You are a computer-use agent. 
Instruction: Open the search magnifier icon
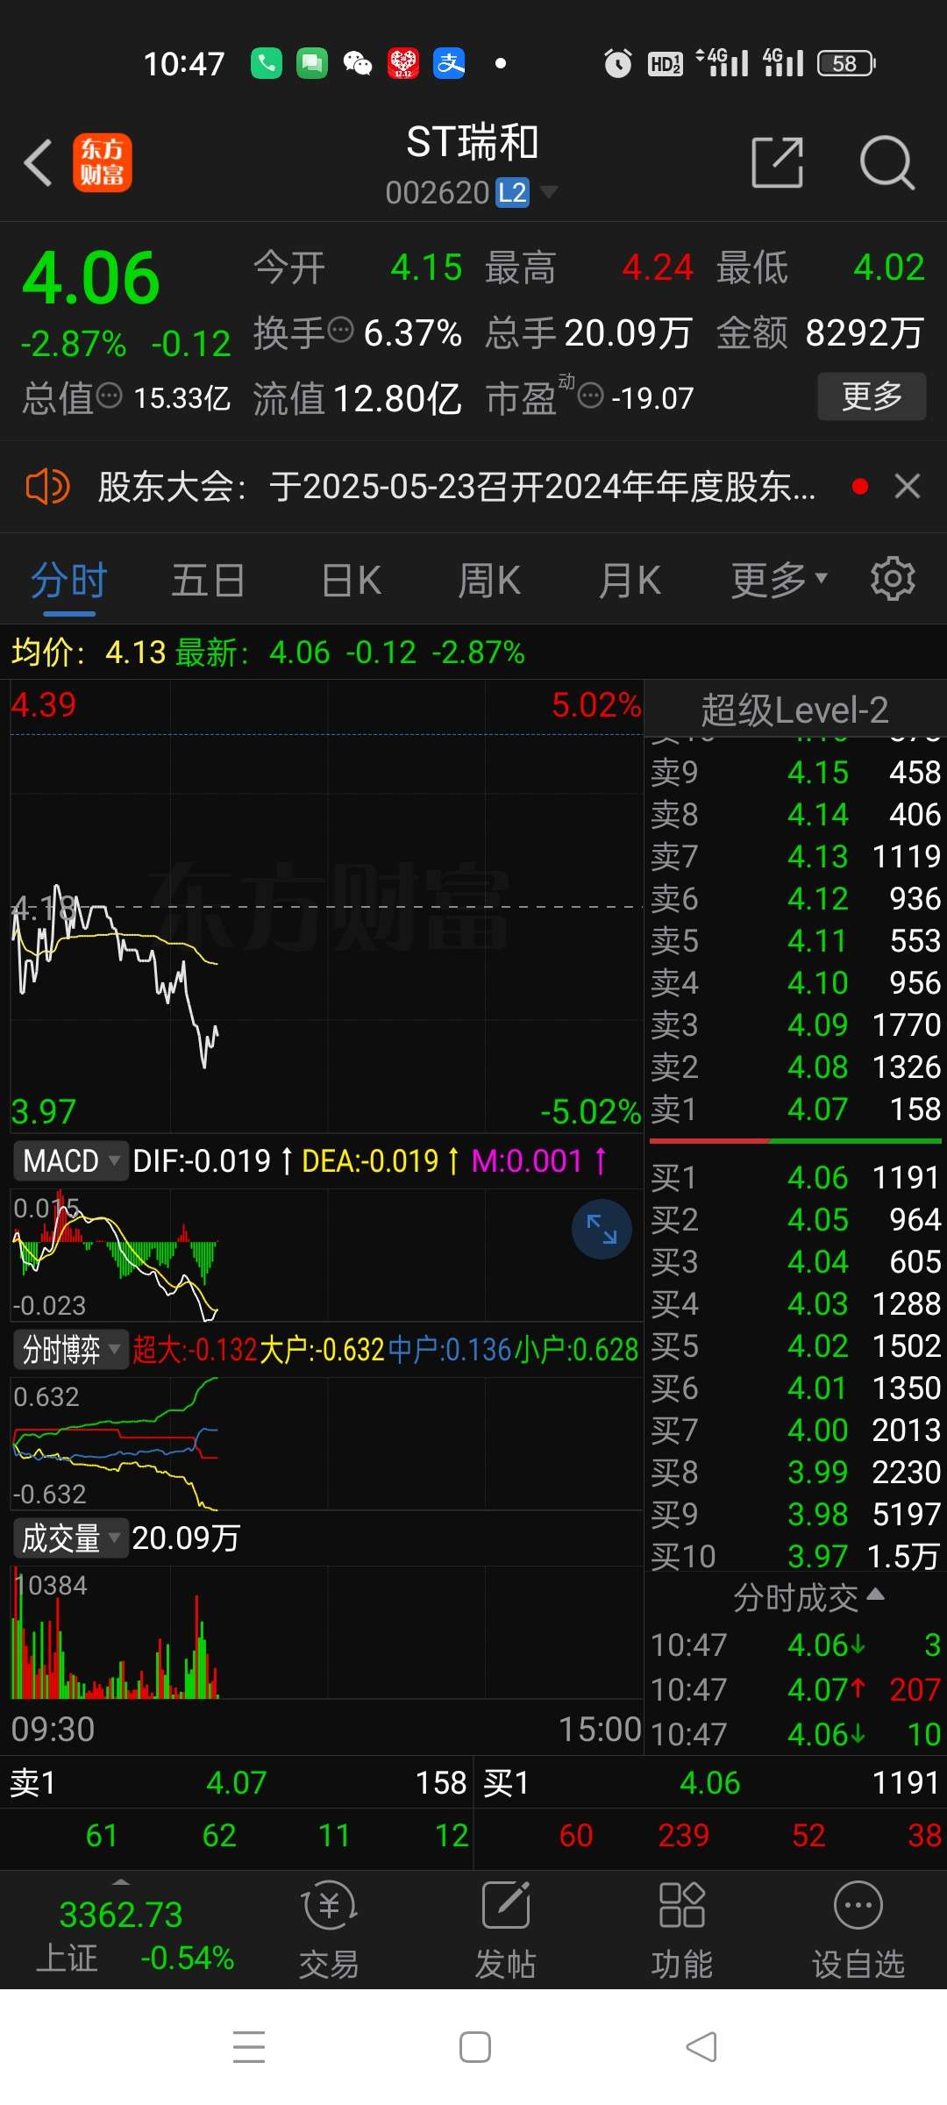887,162
